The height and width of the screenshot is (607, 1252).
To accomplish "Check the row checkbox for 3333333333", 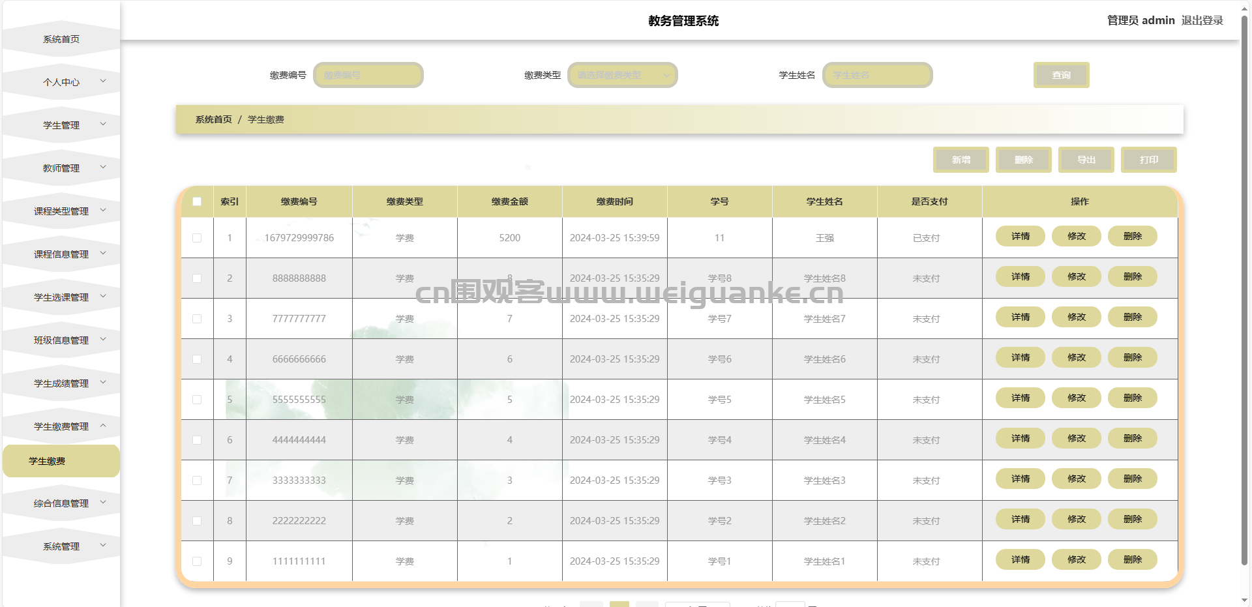I will point(197,481).
